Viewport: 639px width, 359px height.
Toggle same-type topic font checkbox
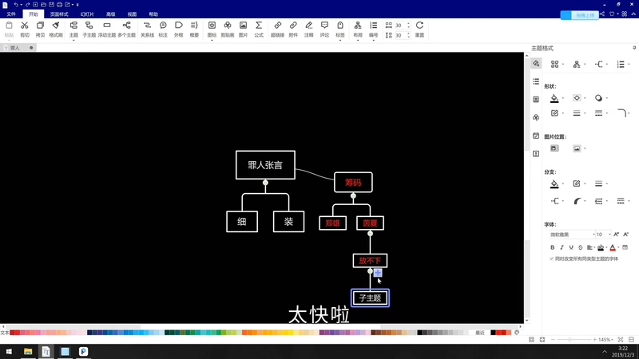pyautogui.click(x=551, y=258)
